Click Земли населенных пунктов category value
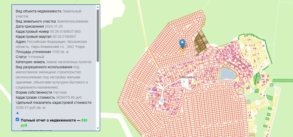This screenshot has height=137, width=293. point(68,62)
